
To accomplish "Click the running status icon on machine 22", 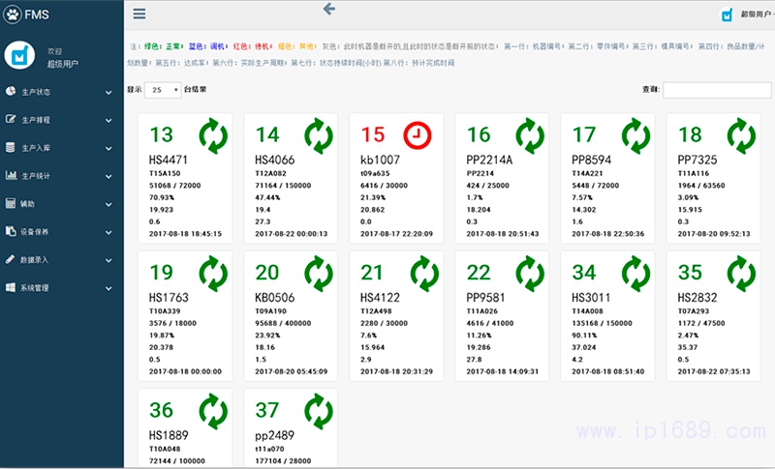I will tap(529, 272).
